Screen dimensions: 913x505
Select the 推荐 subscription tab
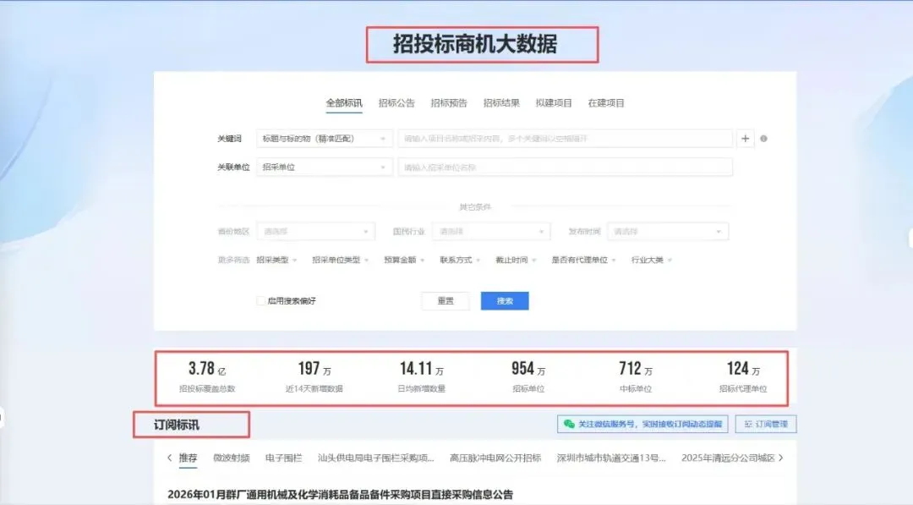[x=188, y=458]
